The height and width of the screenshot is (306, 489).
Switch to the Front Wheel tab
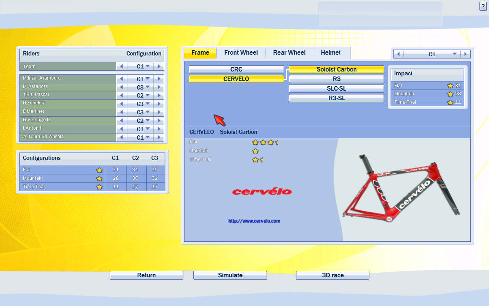click(241, 53)
